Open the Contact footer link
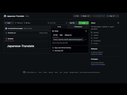The width and height of the screenshot is (127, 95). (66, 72)
